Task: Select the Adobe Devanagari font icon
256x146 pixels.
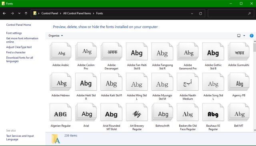Action: (112, 51)
